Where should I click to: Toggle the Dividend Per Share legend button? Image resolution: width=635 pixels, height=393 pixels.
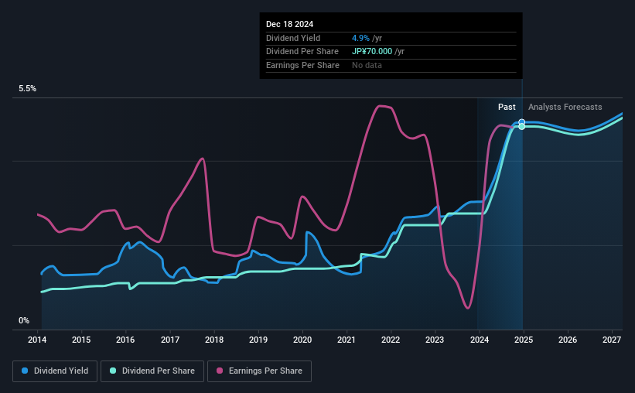point(152,371)
